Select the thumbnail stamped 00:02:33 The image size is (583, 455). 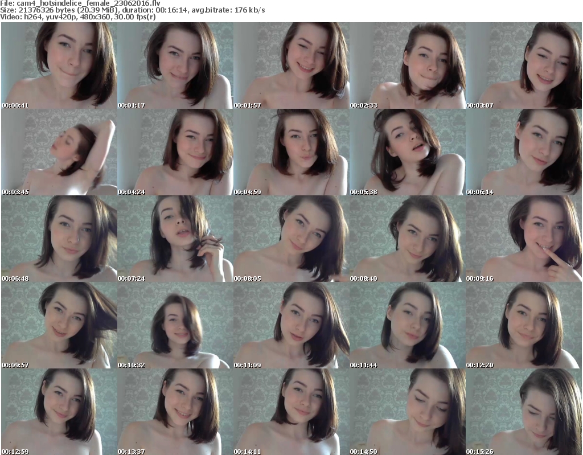408,65
